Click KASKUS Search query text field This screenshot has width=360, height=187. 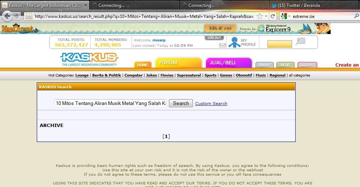tap(111, 103)
